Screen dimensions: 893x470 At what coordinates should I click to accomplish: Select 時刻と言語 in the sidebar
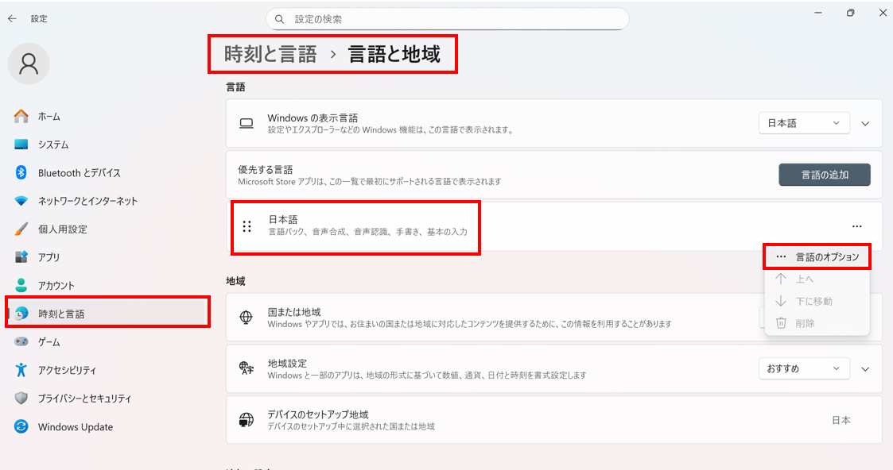point(61,314)
